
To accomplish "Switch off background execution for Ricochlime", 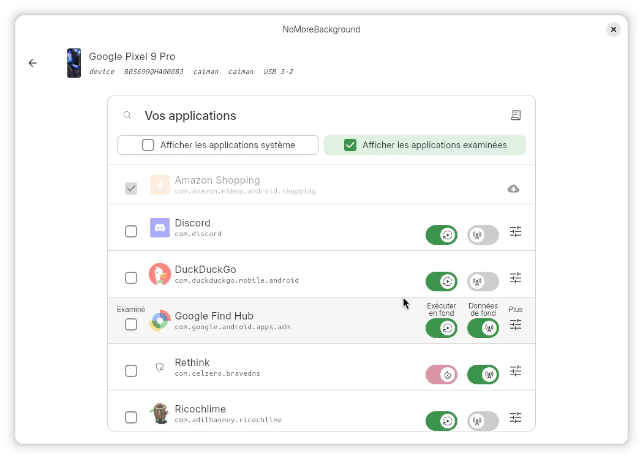I will pos(442,421).
